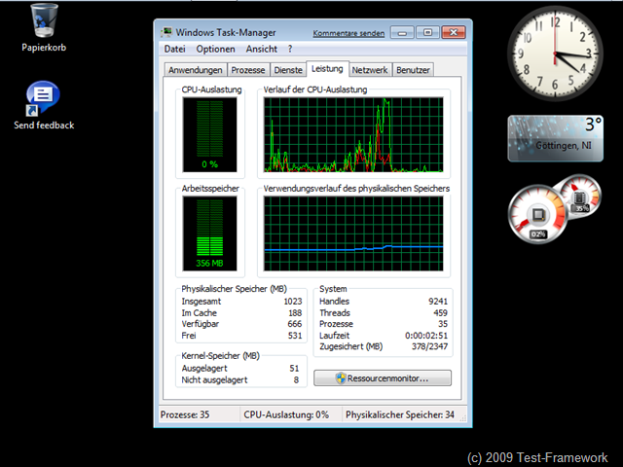Open the Papierkorb recycle bin icon
Image resolution: width=623 pixels, height=467 pixels.
(44, 27)
